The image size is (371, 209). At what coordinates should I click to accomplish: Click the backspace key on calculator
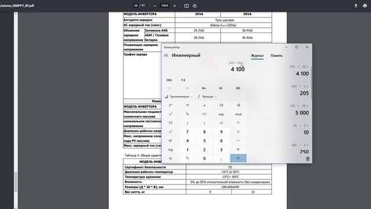tap(238, 105)
